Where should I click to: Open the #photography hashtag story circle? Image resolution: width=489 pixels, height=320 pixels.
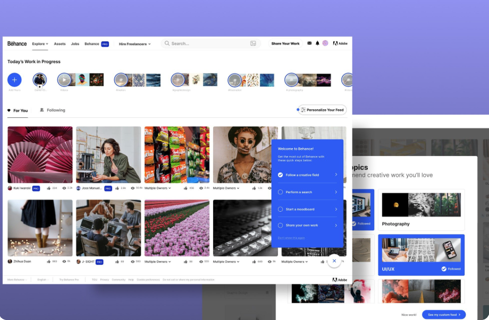coord(291,80)
